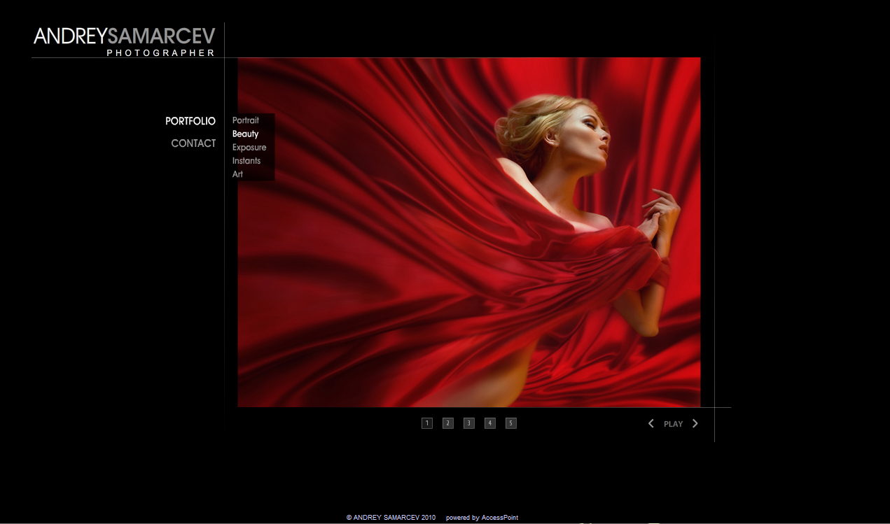This screenshot has height=524, width=890.
Task: Select the Instants gallery
Action: [x=246, y=161]
